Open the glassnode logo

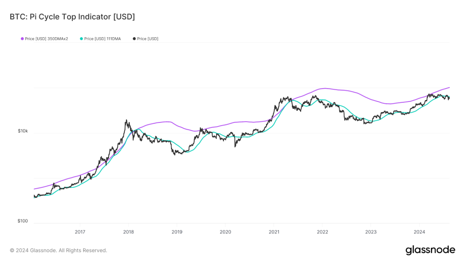(x=430, y=250)
